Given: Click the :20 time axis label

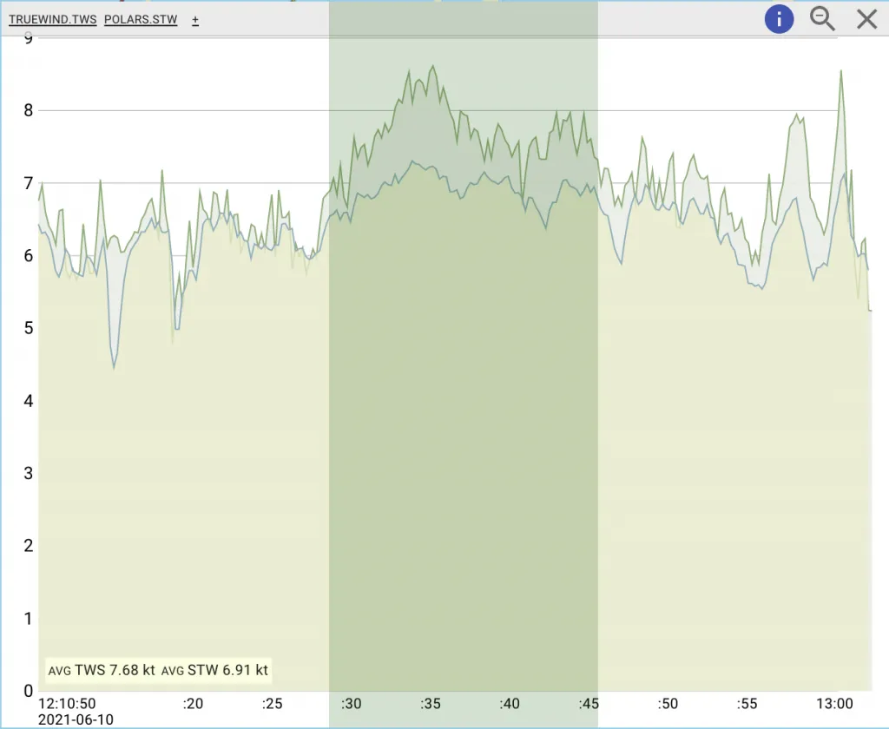Looking at the screenshot, I should click(x=193, y=703).
